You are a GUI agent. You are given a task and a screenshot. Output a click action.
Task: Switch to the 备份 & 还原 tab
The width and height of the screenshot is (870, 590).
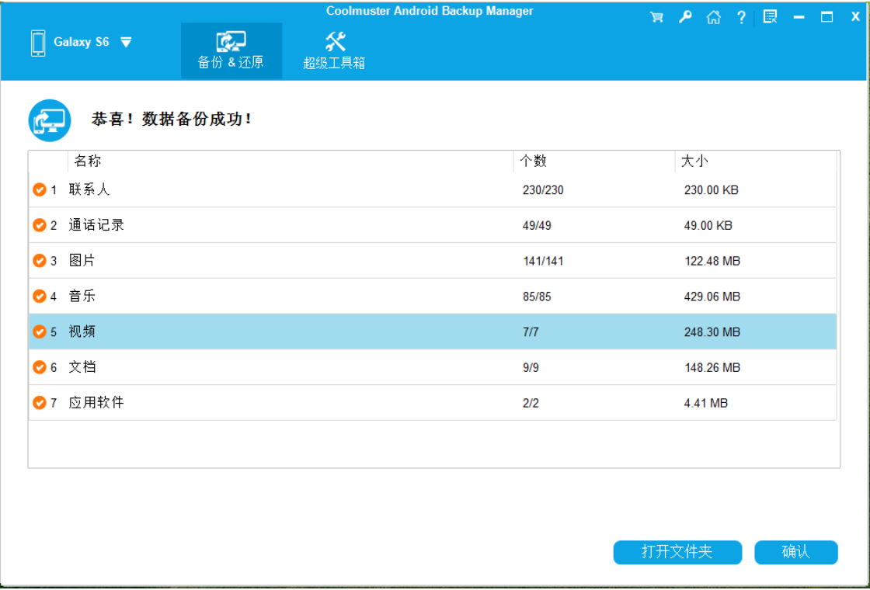pyautogui.click(x=231, y=51)
